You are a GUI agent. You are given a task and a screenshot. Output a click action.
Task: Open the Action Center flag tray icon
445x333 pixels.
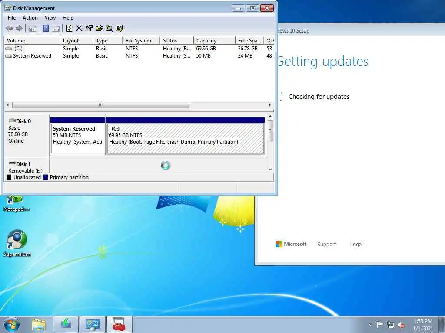pos(380,325)
